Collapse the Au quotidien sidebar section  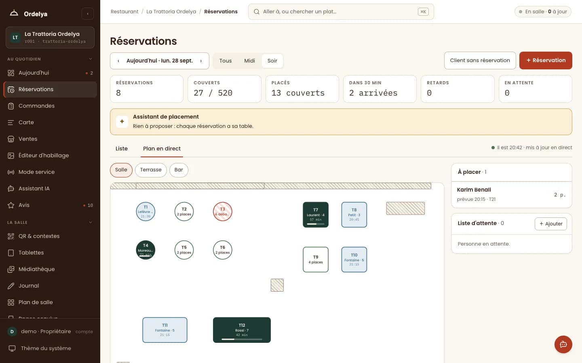coord(91,59)
